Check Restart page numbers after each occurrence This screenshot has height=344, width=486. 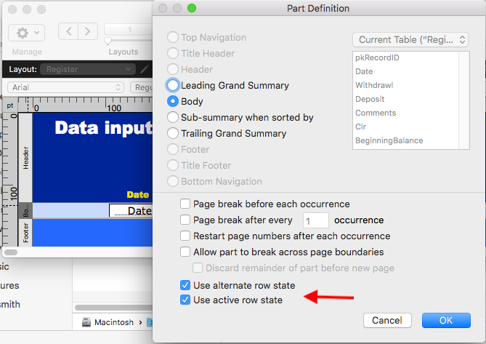coord(185,236)
